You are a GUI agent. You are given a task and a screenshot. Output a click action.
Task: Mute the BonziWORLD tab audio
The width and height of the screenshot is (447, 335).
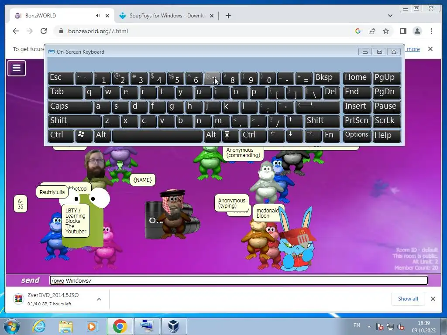tap(98, 15)
